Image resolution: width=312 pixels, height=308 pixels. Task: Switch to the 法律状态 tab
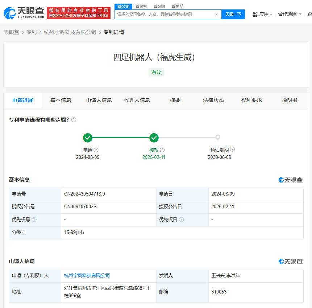[213, 100]
